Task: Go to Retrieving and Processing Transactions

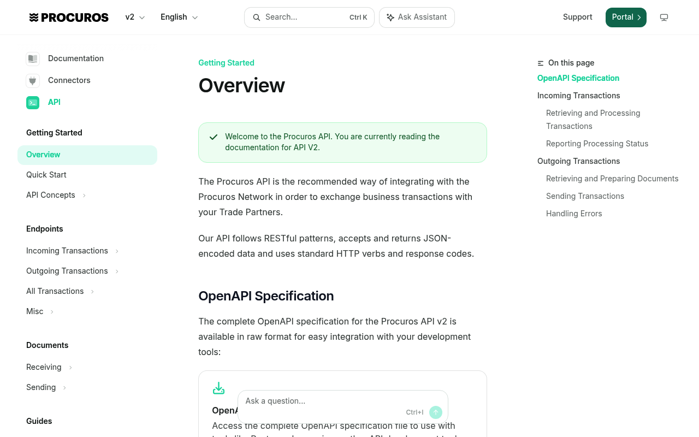Action: pyautogui.click(x=593, y=120)
